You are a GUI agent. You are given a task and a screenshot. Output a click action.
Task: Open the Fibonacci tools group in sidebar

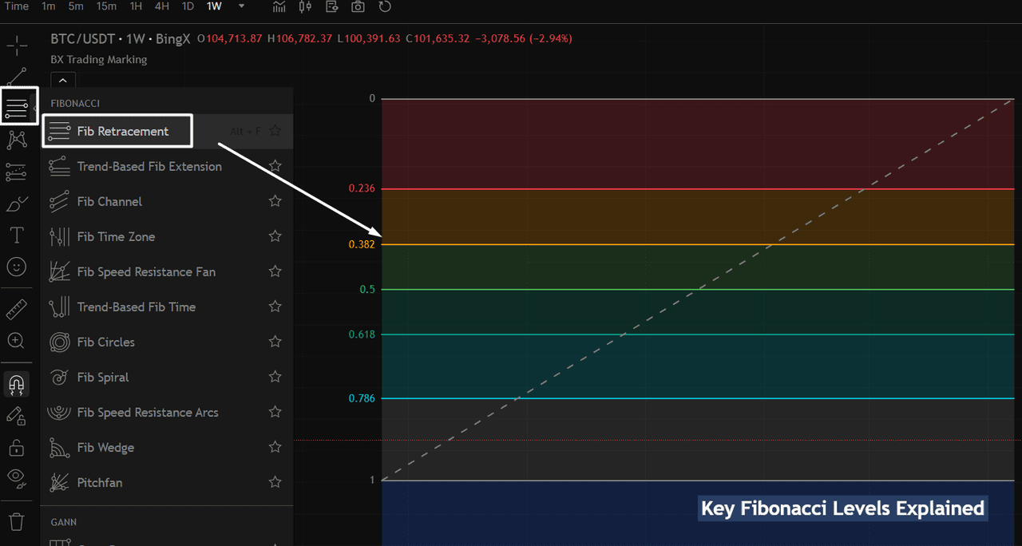click(16, 106)
